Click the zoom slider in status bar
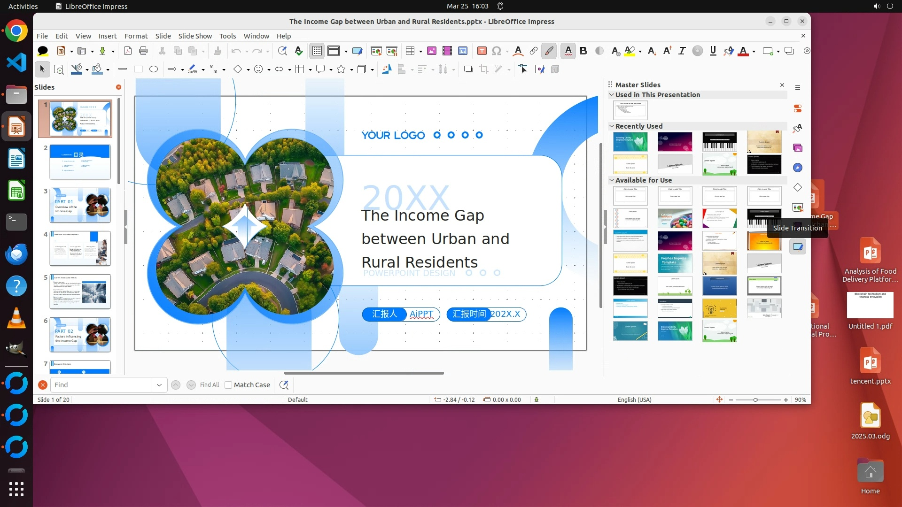Screen dimensions: 902x507 tap(756, 400)
